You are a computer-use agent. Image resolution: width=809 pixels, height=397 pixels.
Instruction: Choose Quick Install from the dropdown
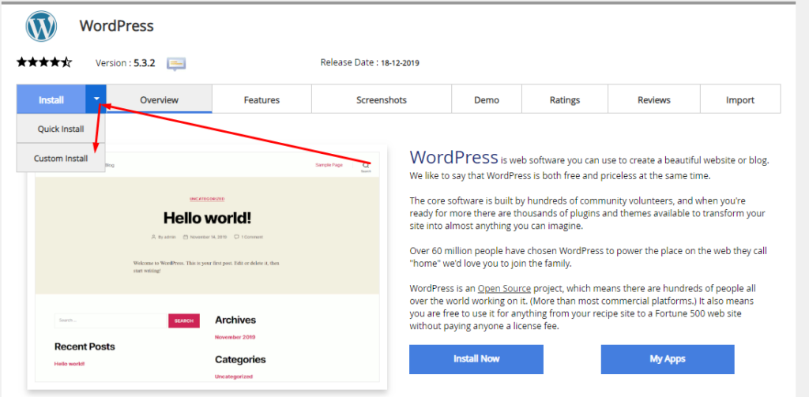61,129
